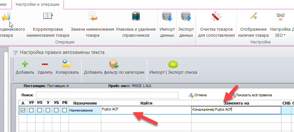
Task: Toggle РВ checkbox in Fujico row
Action: pos(64,110)
